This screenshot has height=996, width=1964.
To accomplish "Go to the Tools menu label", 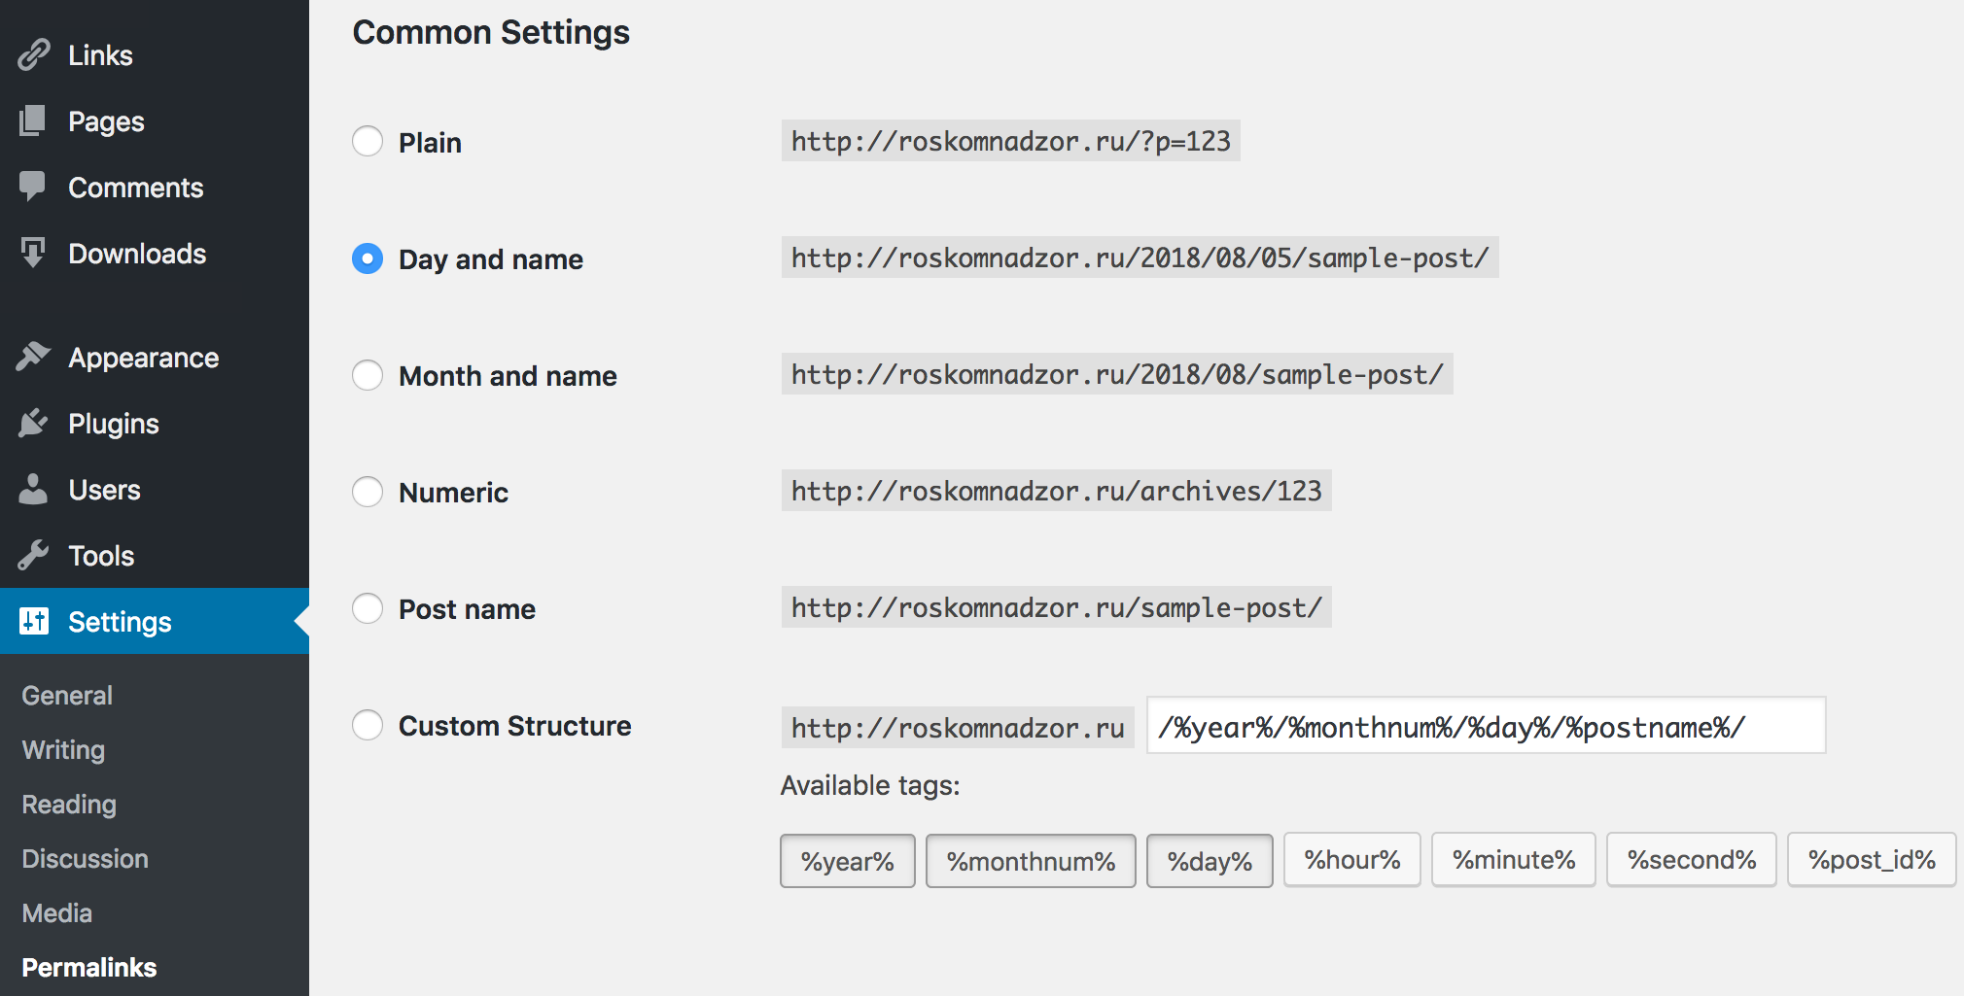I will [101, 556].
